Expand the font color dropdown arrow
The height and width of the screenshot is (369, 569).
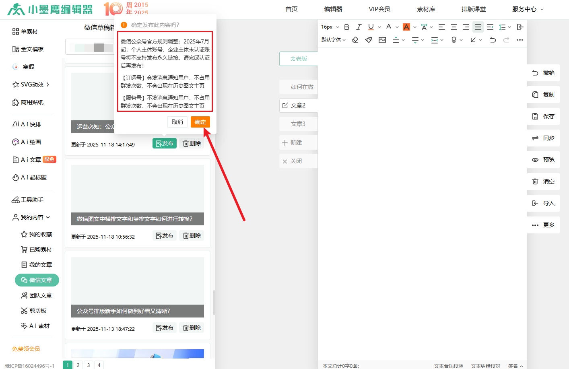[x=397, y=27]
